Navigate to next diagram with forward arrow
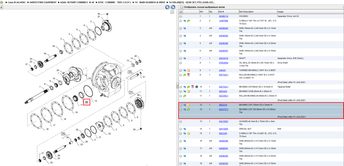The height and width of the screenshot is (166, 344). tap(172, 7)
